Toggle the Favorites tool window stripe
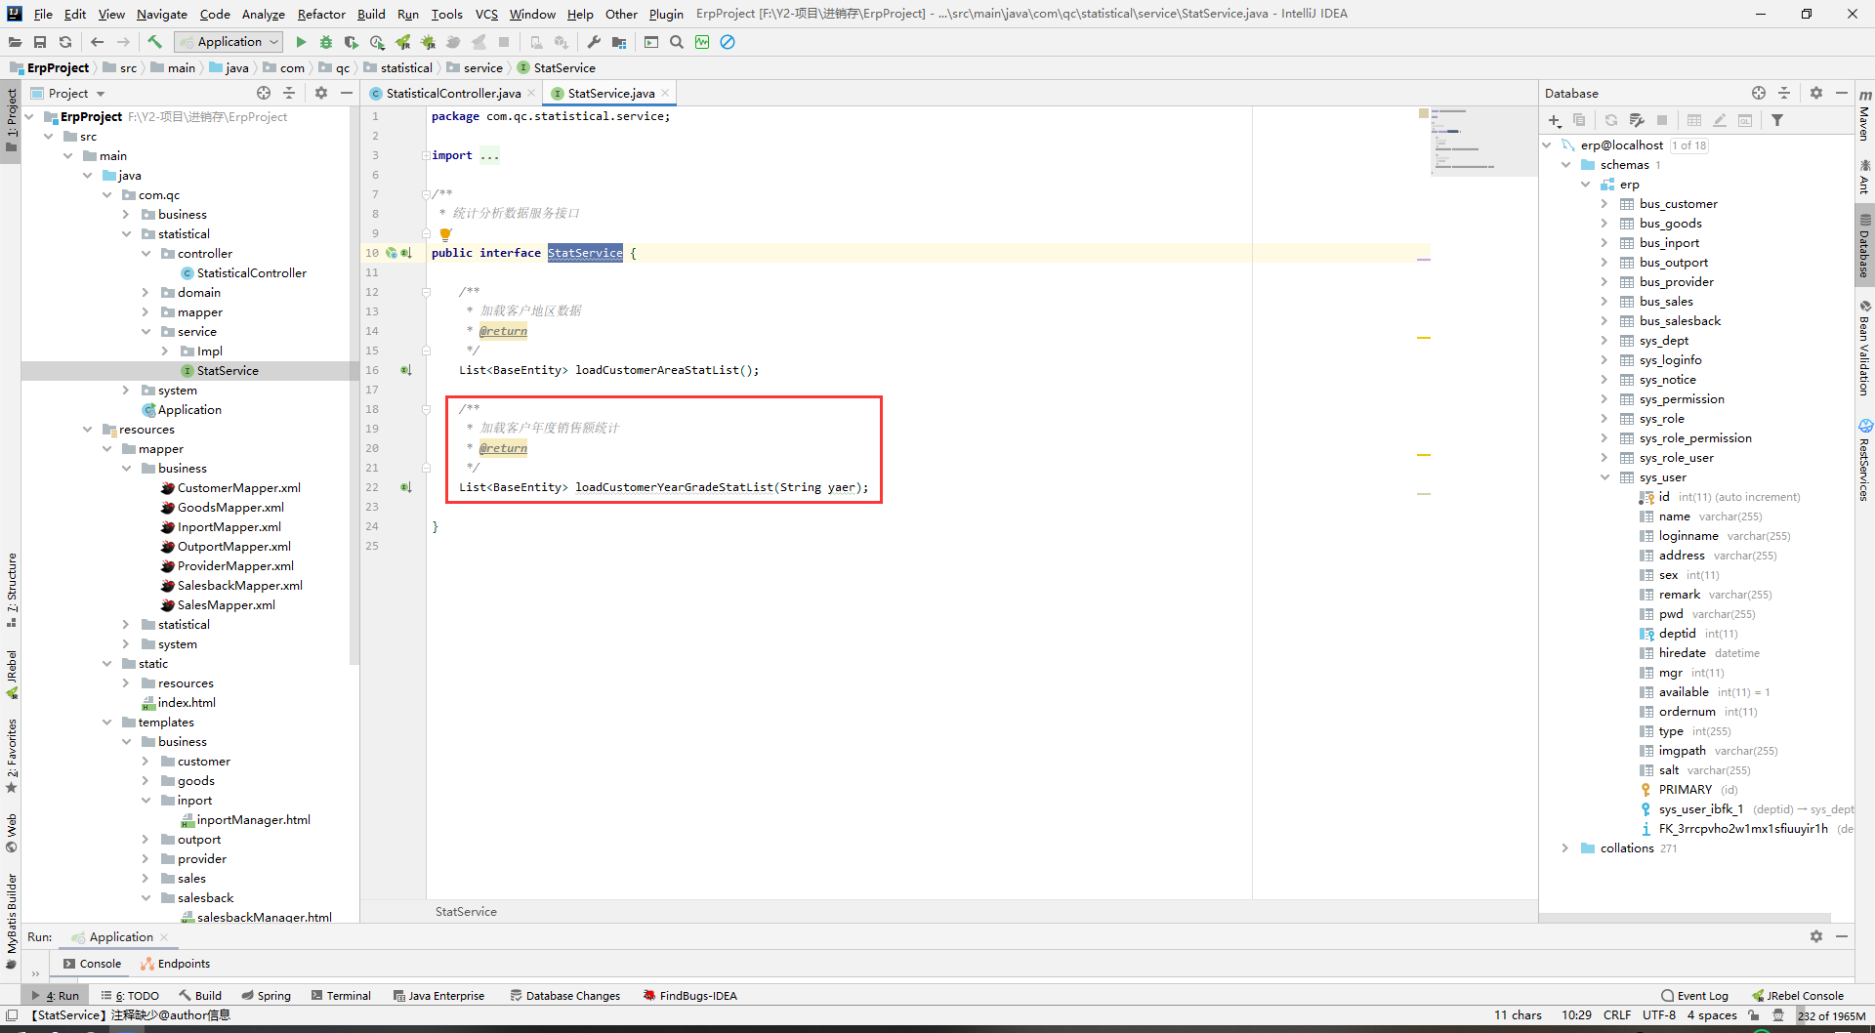The image size is (1875, 1033). pyautogui.click(x=11, y=755)
